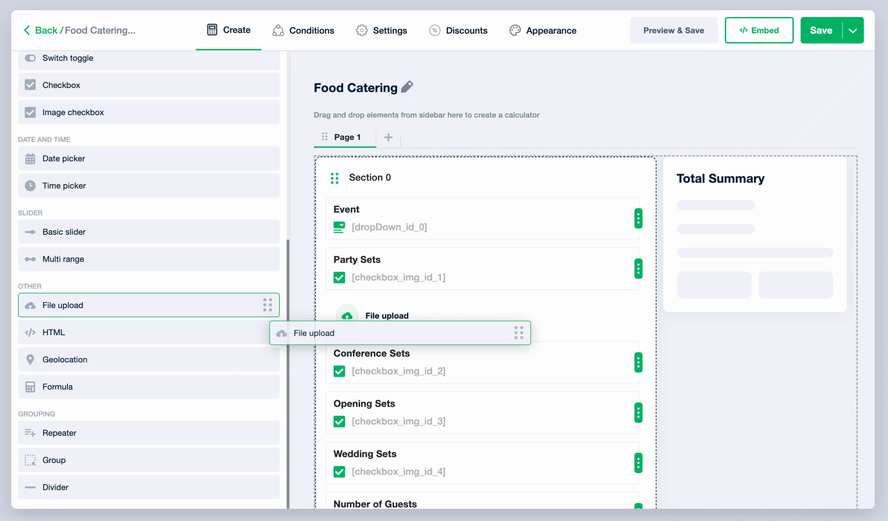The width and height of the screenshot is (888, 521).
Task: Click the Create tab calculator icon
Action: pos(212,30)
